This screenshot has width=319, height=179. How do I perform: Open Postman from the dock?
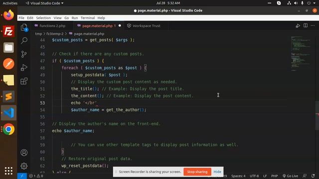(x=8, y=64)
